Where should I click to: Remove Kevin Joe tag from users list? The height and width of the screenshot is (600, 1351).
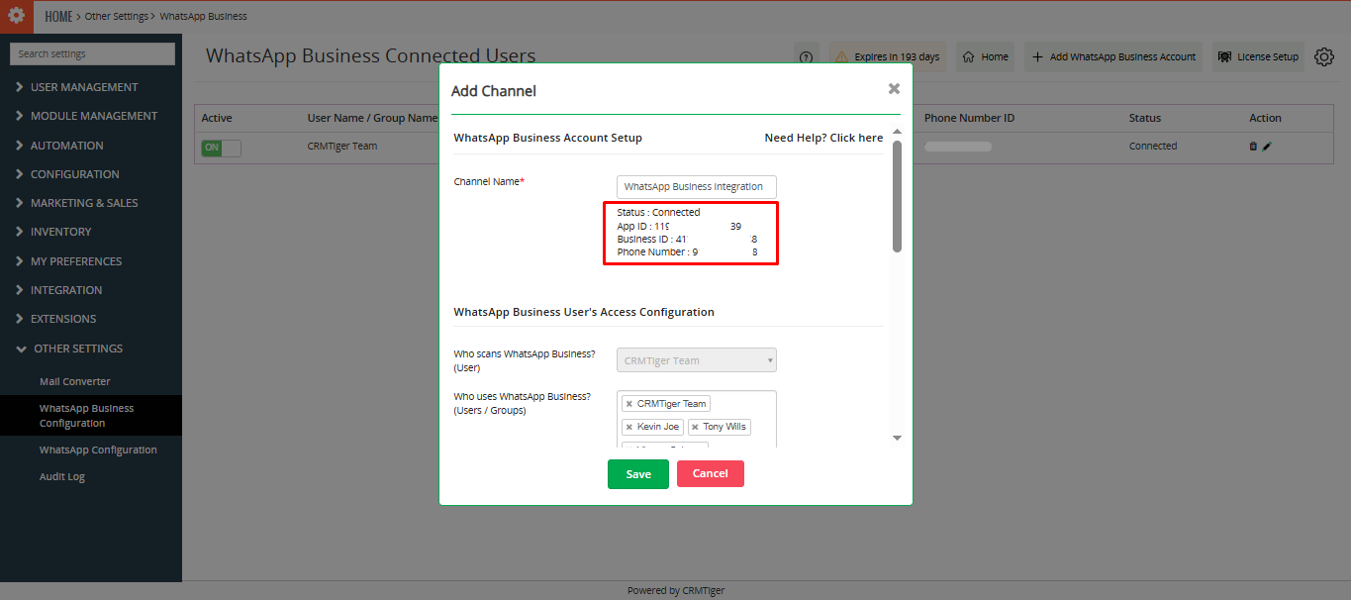click(x=628, y=427)
